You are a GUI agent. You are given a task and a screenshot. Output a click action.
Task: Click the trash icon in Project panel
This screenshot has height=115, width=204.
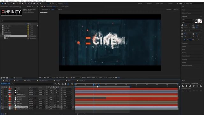point(14,78)
